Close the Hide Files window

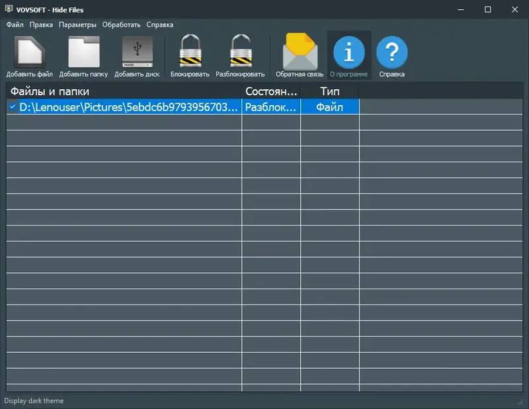(x=514, y=9)
